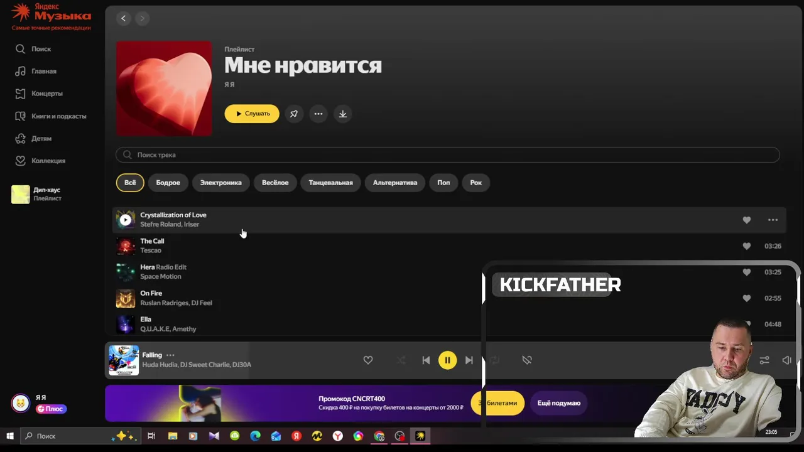Select the Танцевальная filter chip

pyautogui.click(x=331, y=183)
